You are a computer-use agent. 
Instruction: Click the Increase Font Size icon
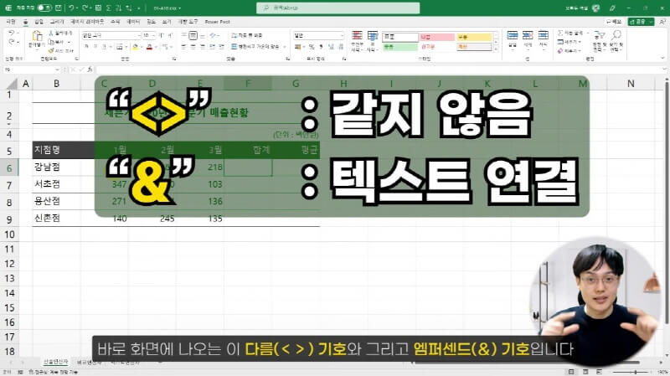coord(161,35)
